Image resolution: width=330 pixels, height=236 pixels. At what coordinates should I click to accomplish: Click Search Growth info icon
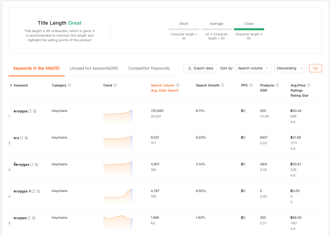pyautogui.click(x=223, y=85)
